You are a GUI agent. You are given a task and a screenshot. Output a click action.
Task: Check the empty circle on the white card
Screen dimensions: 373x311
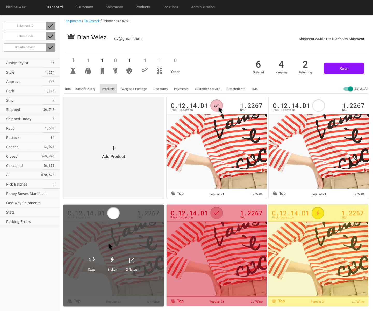tap(319, 106)
